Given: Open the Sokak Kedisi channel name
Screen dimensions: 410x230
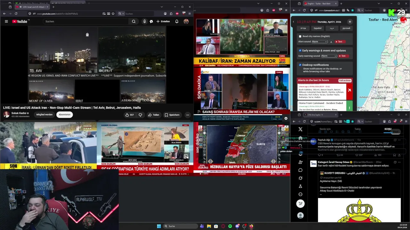Looking at the screenshot, I should (19, 113).
